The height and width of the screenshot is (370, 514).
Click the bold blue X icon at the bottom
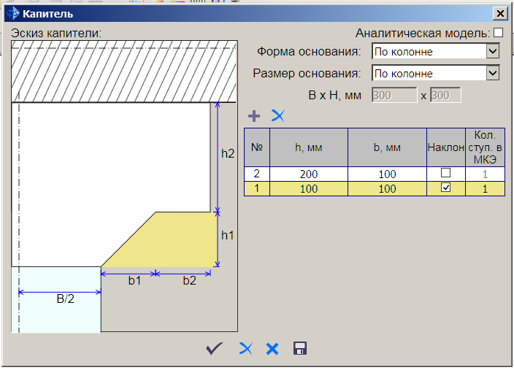[x=272, y=349]
